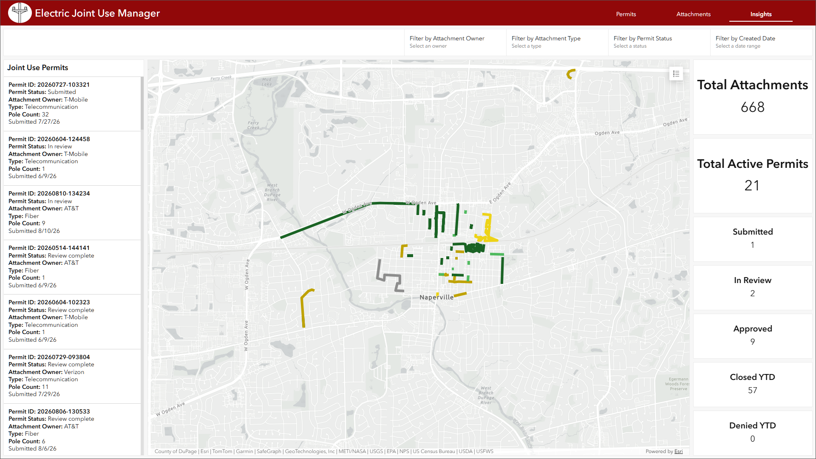Image resolution: width=816 pixels, height=459 pixels.
Task: Click the In Review count card
Action: click(753, 288)
